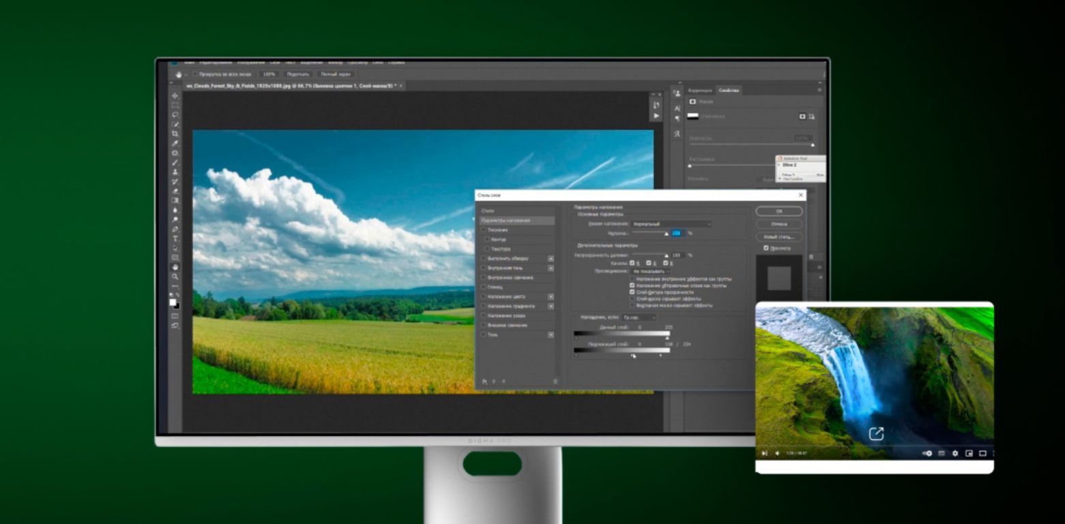Open the Наложение если gray channel dropdown
The width and height of the screenshot is (1065, 524).
pos(639,318)
